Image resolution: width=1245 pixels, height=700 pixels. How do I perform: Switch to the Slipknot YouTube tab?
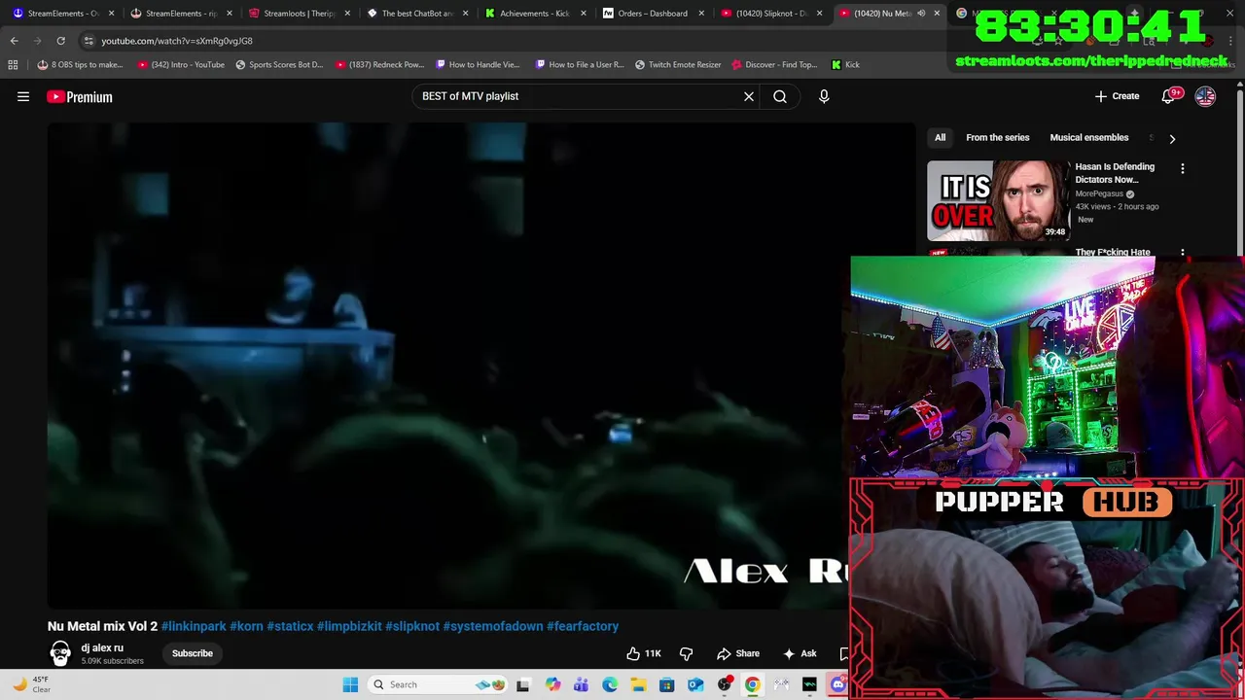pos(769,14)
